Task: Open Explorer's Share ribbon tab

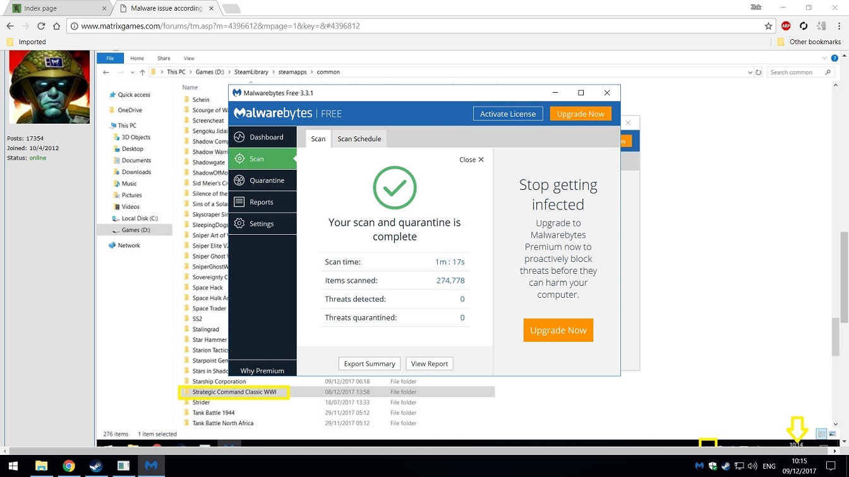Action: coord(164,58)
